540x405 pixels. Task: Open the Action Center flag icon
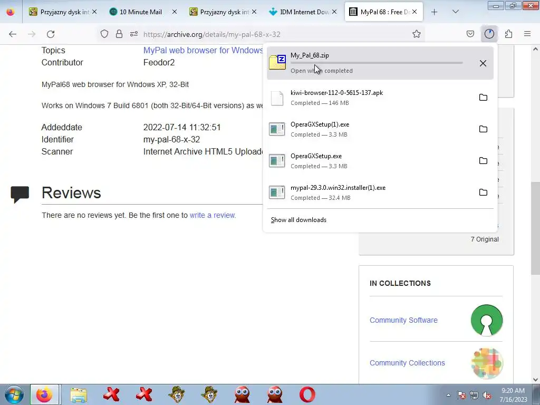pos(461,395)
